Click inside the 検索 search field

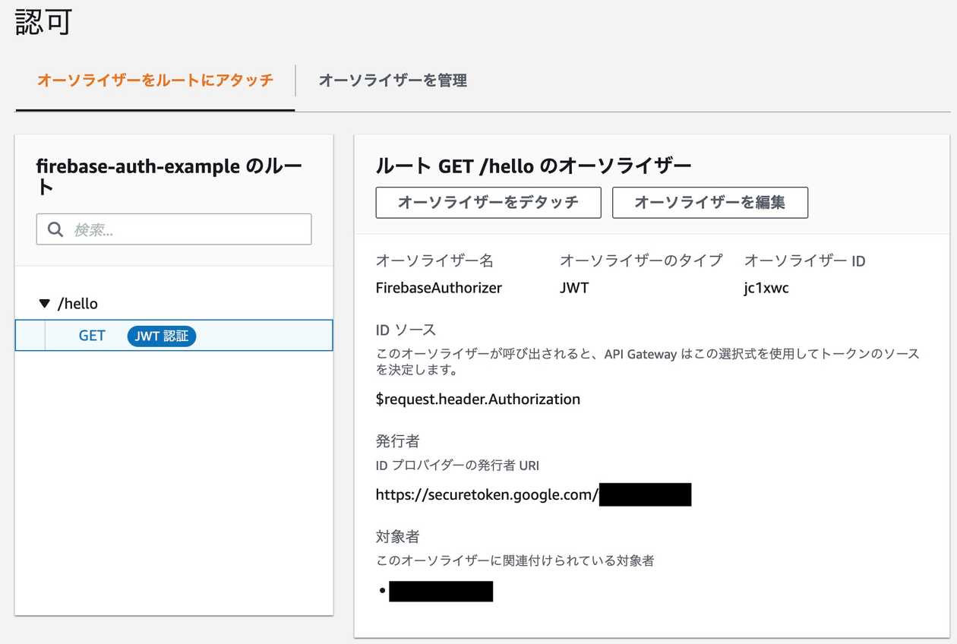click(174, 229)
